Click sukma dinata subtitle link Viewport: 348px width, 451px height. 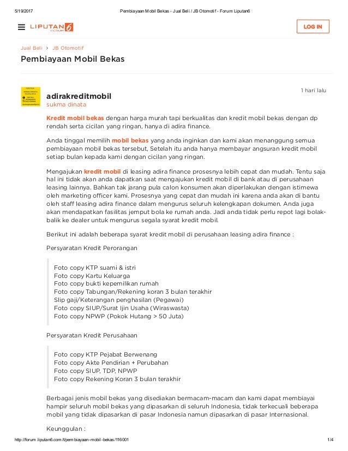tap(67, 104)
